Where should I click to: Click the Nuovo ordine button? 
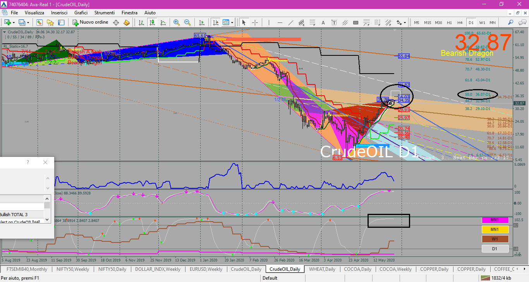(90, 22)
